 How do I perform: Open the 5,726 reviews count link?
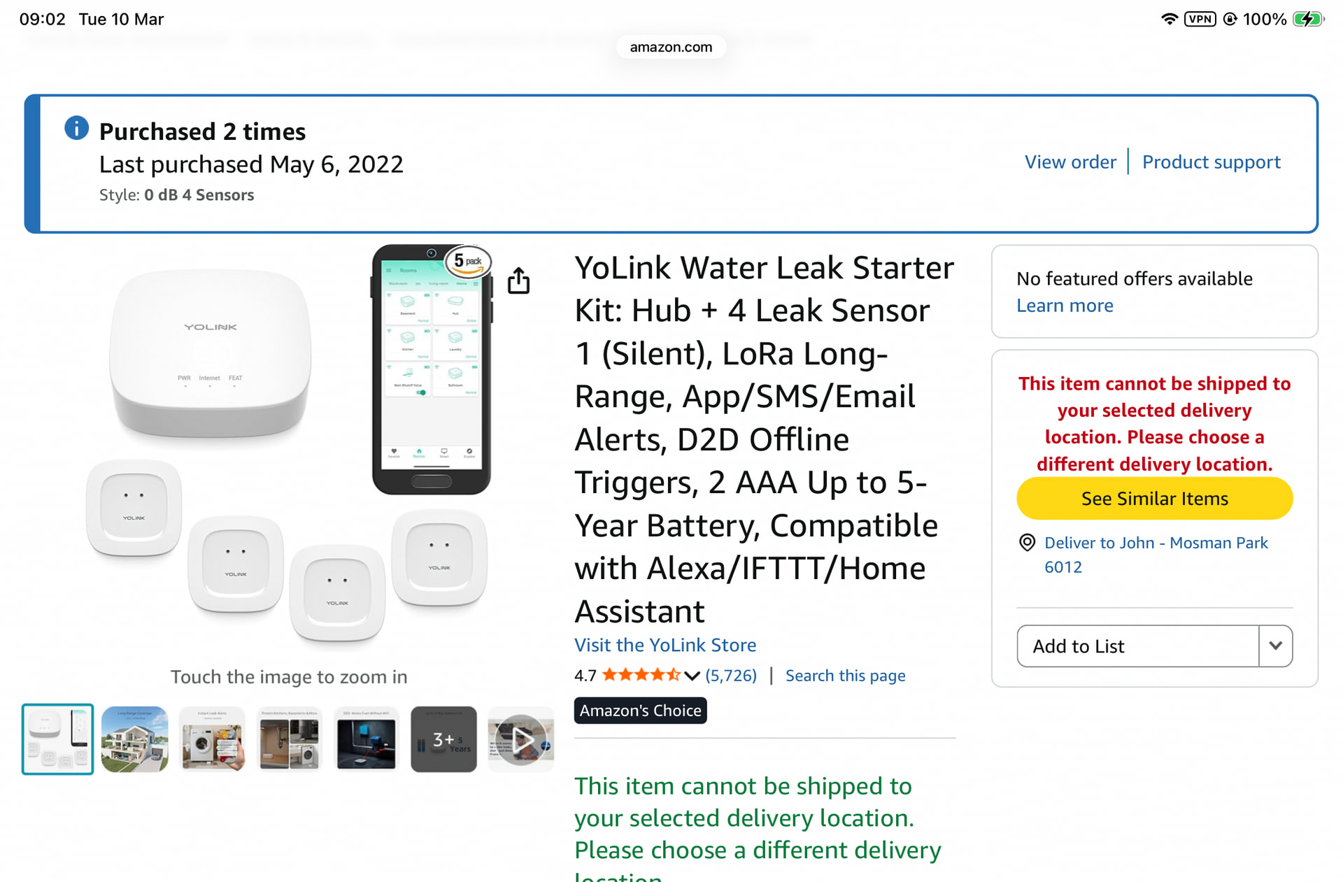[731, 676]
